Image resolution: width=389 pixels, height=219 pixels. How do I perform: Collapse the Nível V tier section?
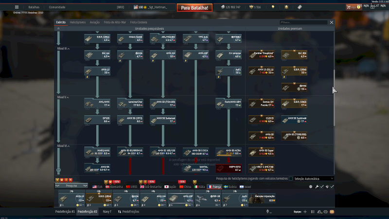click(63, 97)
